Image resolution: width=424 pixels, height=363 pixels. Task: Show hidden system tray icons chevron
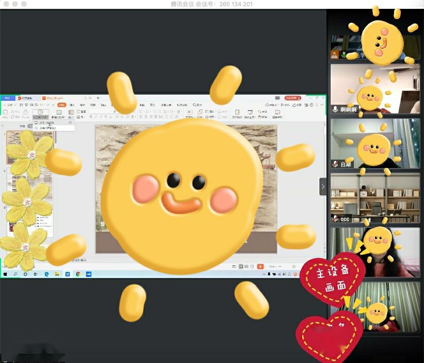point(264,274)
